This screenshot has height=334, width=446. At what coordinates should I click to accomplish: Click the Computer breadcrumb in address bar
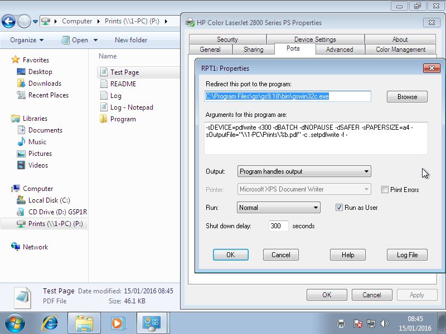pyautogui.click(x=77, y=21)
